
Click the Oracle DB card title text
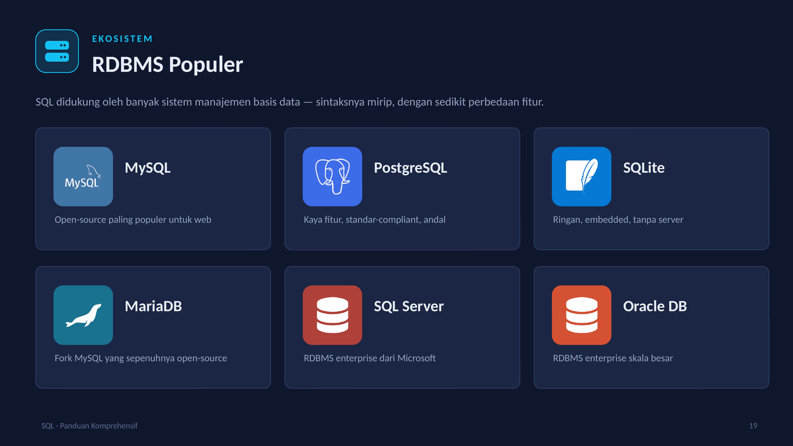[655, 306]
